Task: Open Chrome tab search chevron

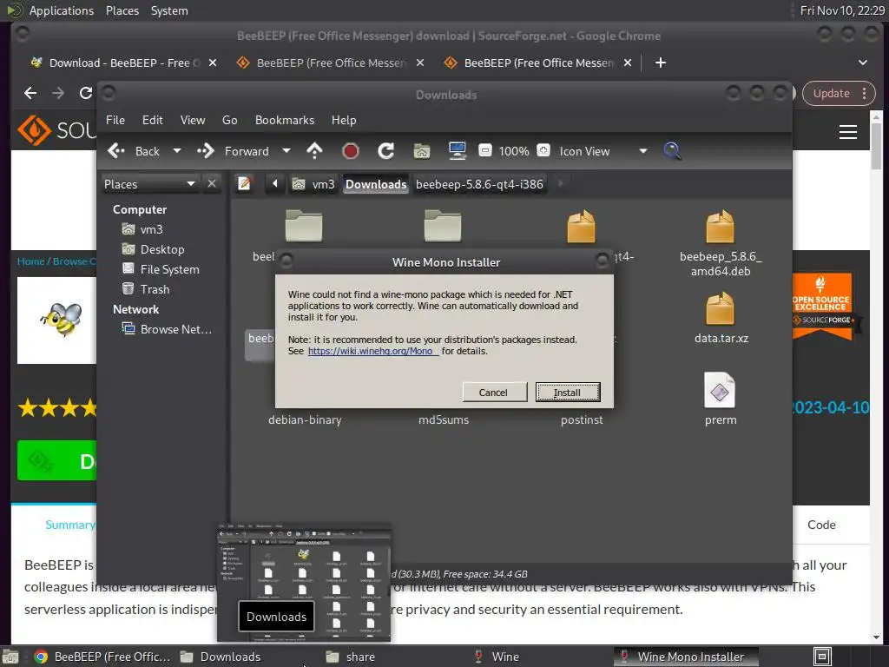Action: tap(862, 63)
